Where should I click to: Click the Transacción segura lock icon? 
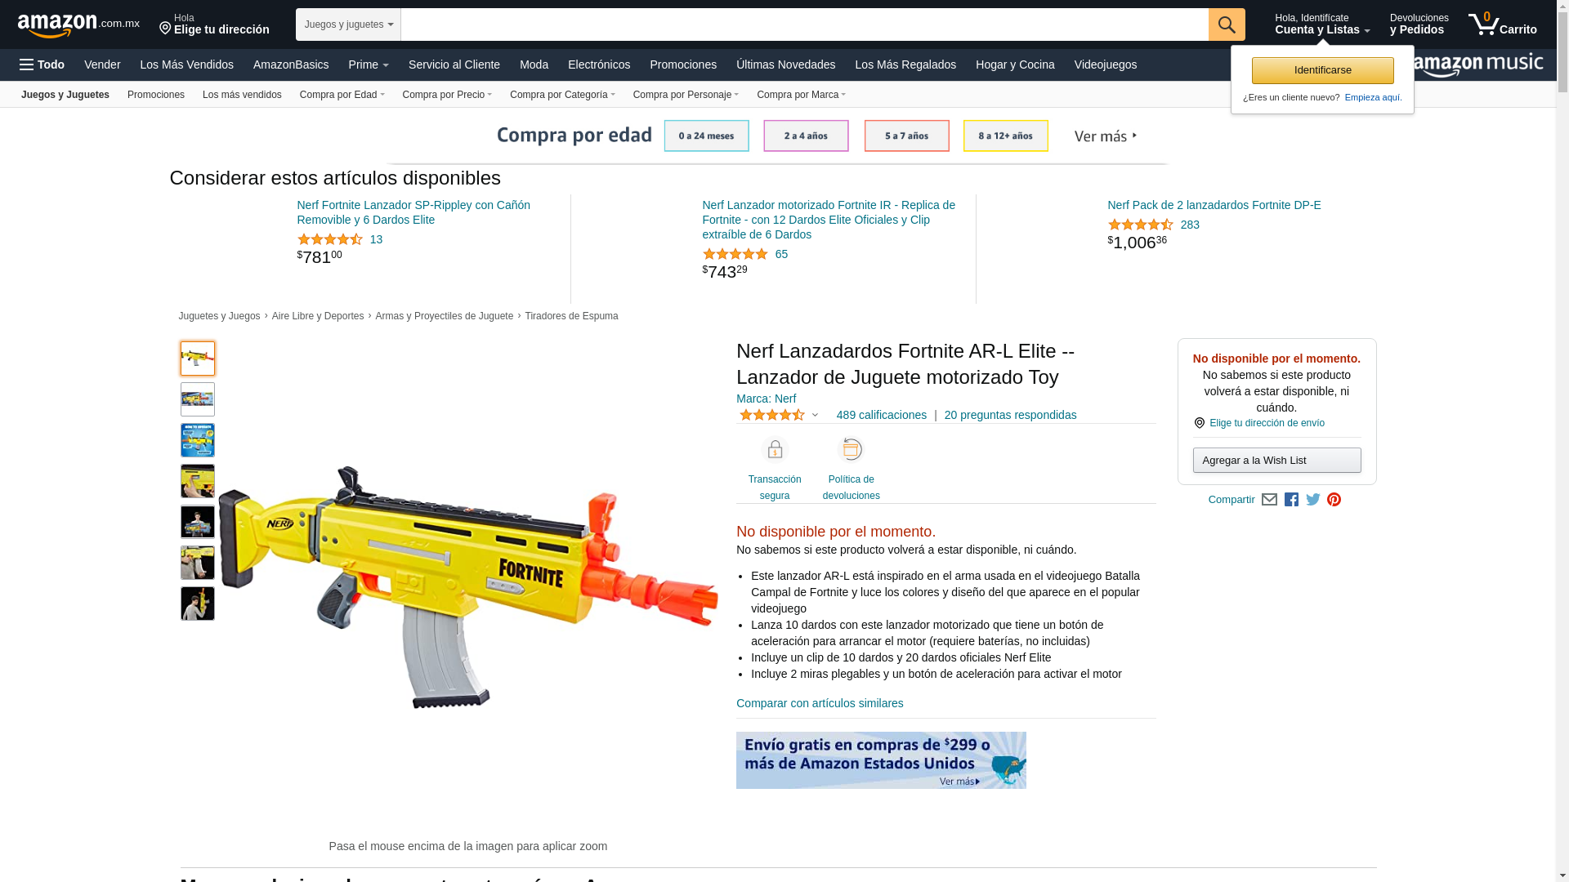click(x=775, y=449)
